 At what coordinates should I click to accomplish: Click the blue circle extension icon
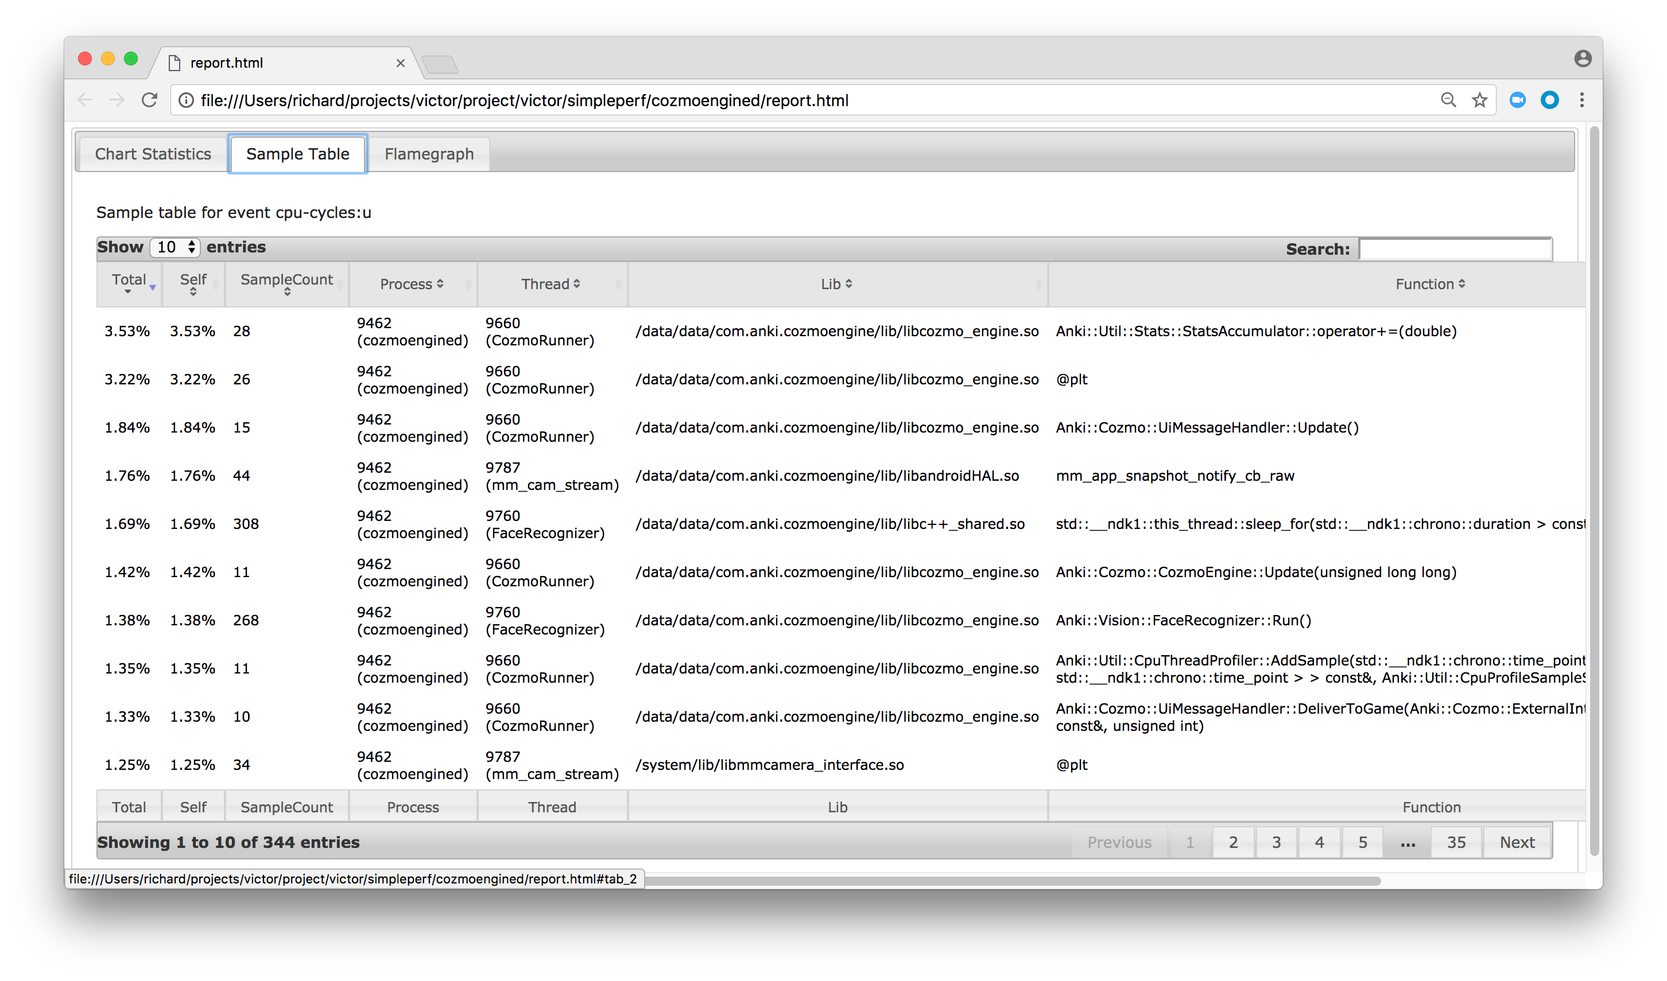coord(1549,100)
